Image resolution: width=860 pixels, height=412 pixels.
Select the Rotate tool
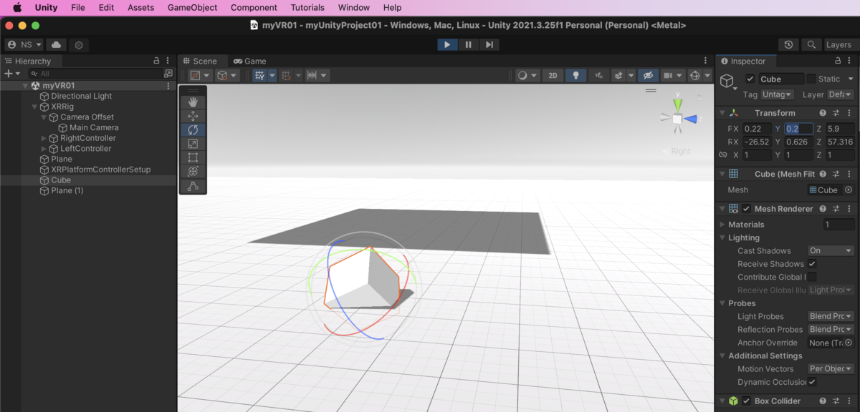coord(193,130)
